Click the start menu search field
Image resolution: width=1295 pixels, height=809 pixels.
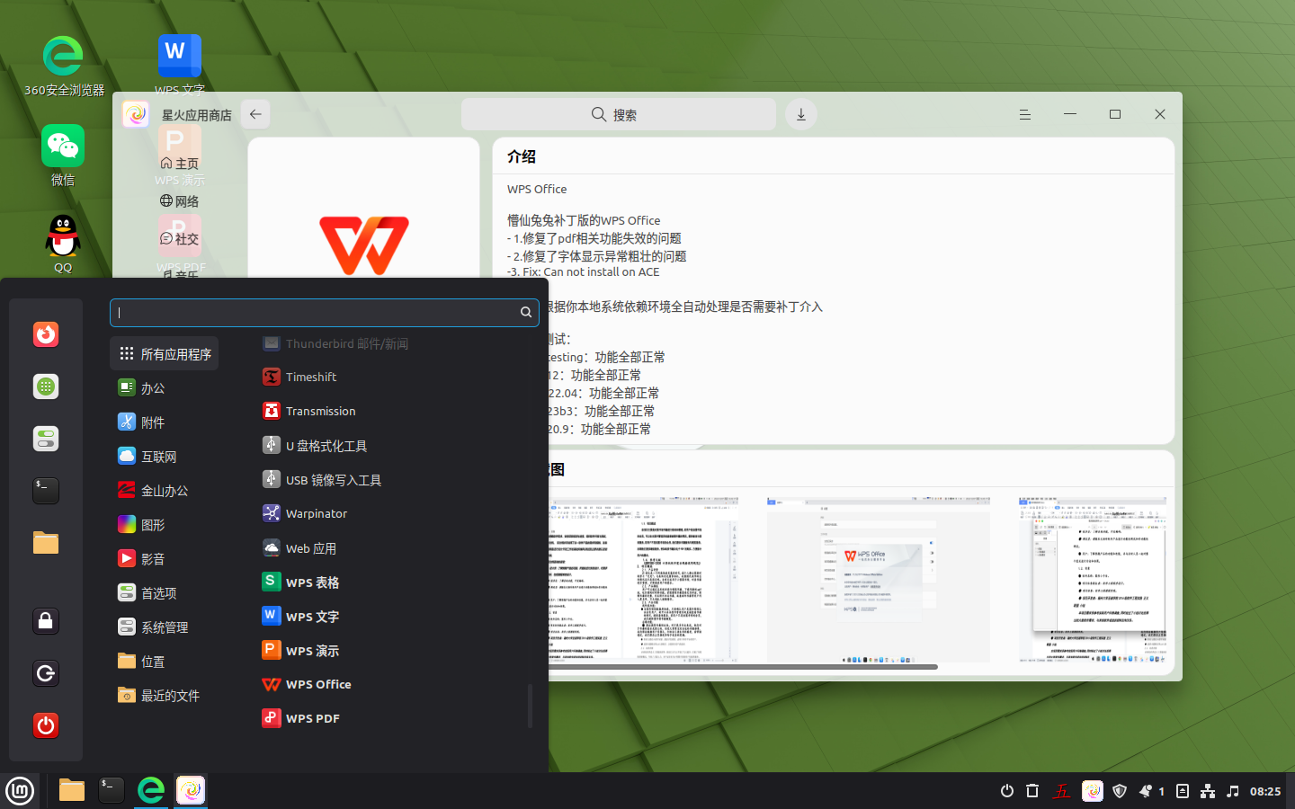pos(325,312)
